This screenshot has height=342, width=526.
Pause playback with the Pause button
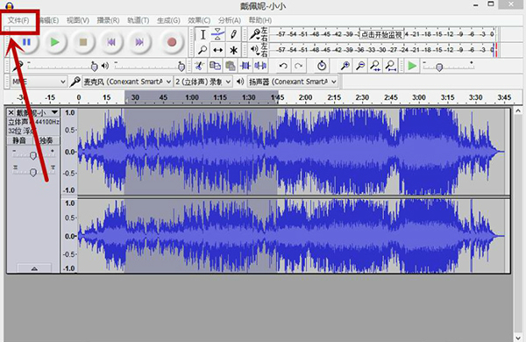[x=26, y=42]
